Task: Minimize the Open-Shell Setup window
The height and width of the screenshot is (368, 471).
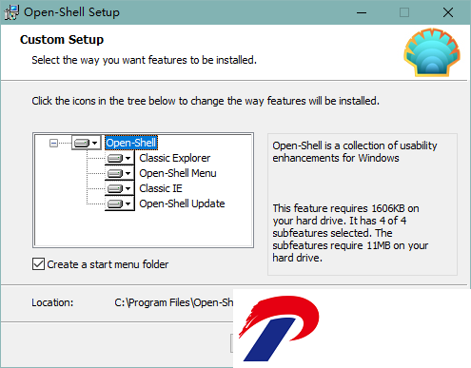Action: [x=362, y=12]
